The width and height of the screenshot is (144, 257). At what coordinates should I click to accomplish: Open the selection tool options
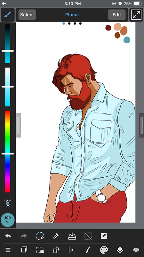tap(40, 250)
